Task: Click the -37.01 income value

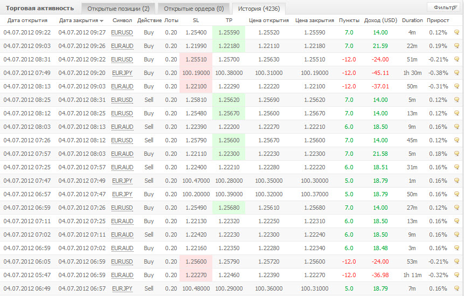Action: tap(380, 86)
